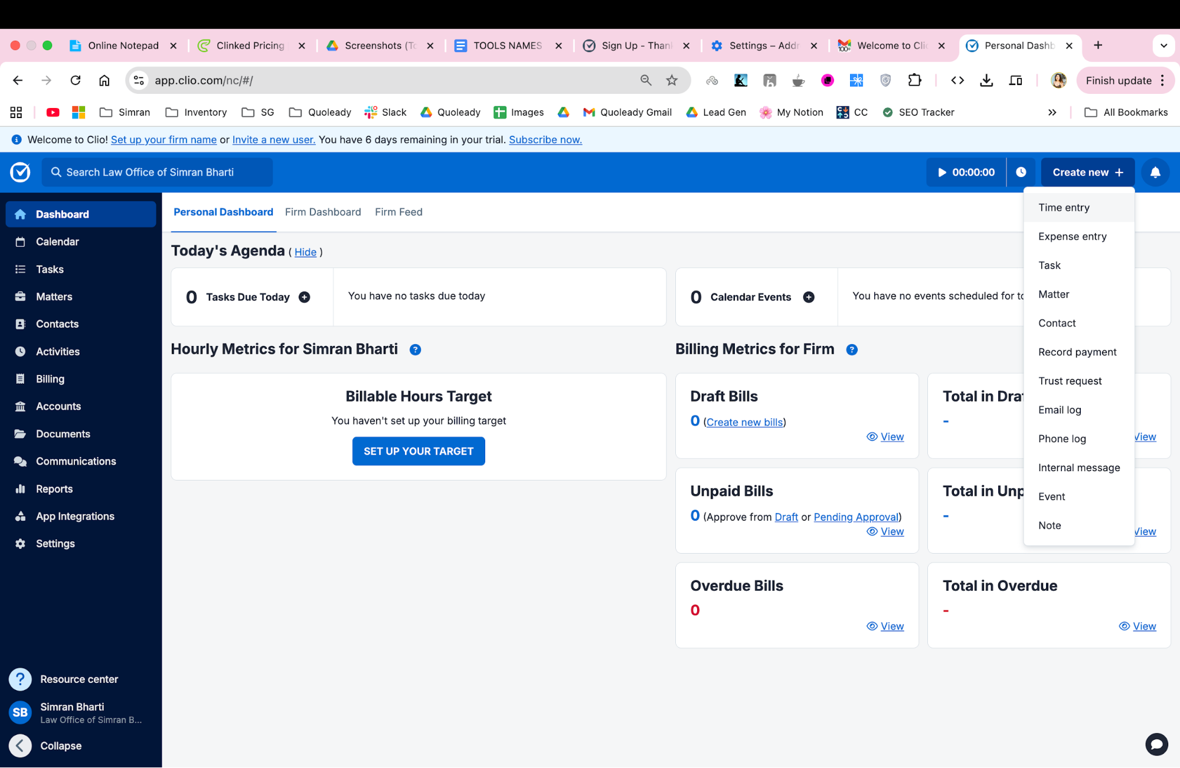View Draft Bills with the eye icon

(872, 437)
